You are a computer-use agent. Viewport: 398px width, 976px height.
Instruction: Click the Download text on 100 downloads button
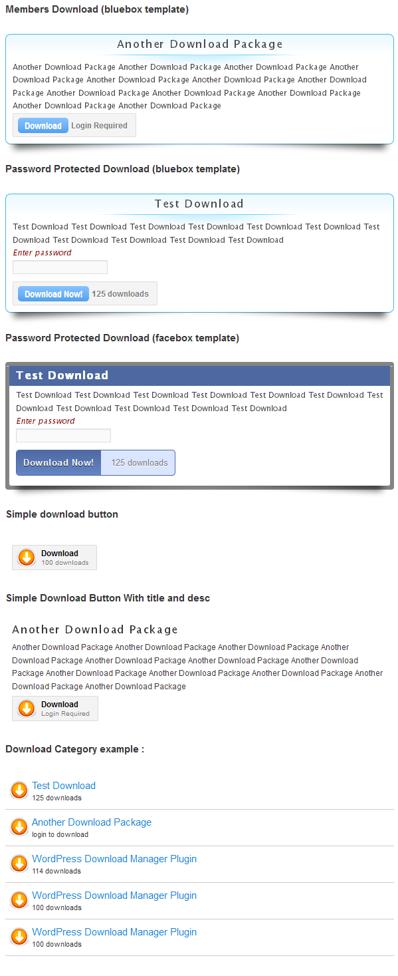pyautogui.click(x=60, y=554)
